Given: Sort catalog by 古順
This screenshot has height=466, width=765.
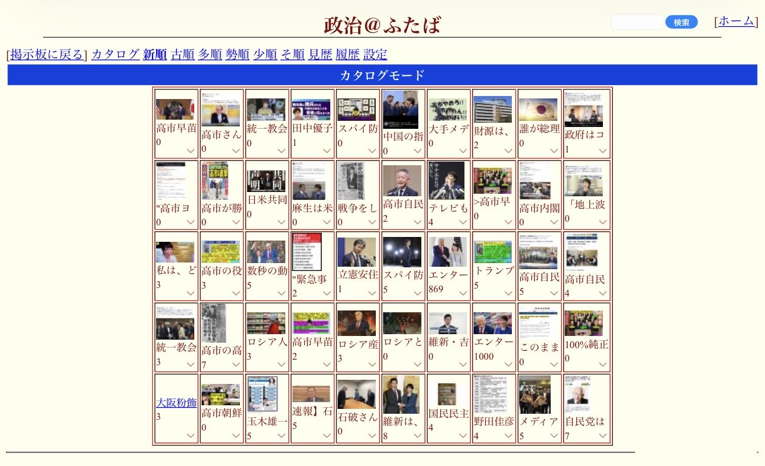Looking at the screenshot, I should point(183,55).
